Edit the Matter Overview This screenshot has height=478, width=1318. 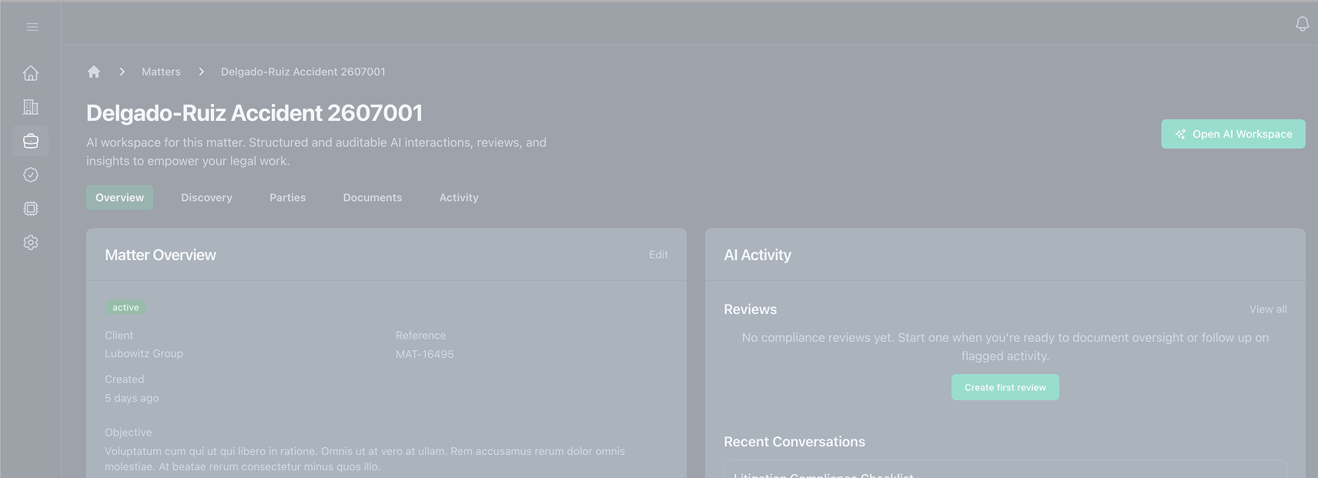(658, 255)
